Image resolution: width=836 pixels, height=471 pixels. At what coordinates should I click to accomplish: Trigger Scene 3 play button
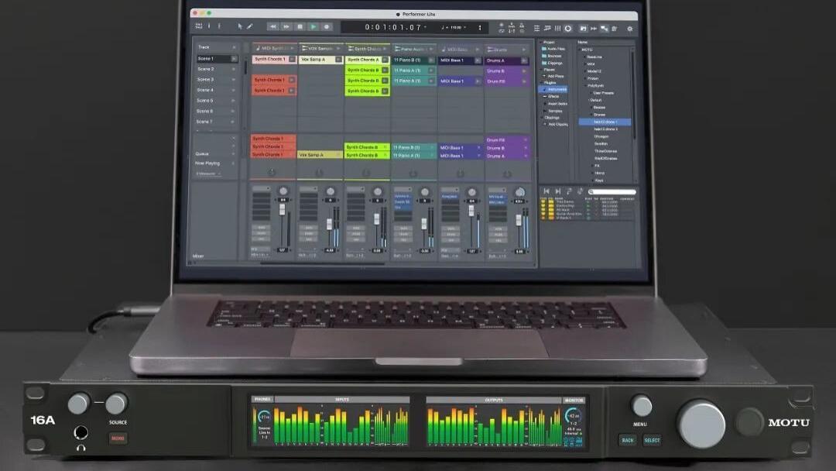coord(234,80)
